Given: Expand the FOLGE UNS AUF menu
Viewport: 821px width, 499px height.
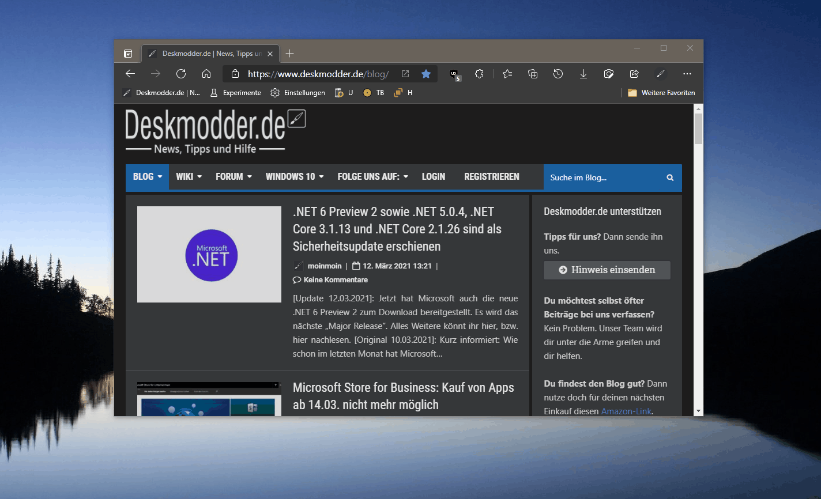Looking at the screenshot, I should tap(372, 177).
